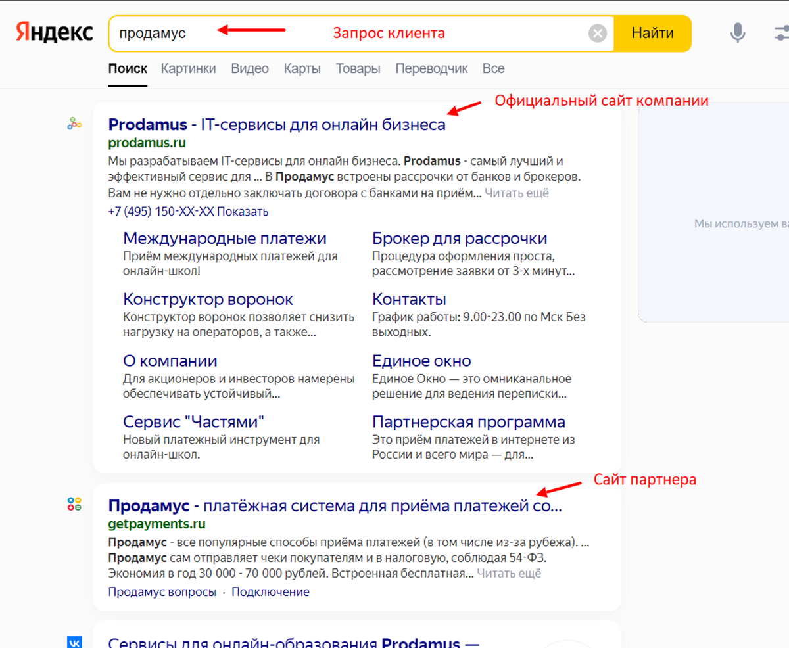Screen dimensions: 789x648
Task: Click the yellow Найти button
Action: tap(652, 34)
